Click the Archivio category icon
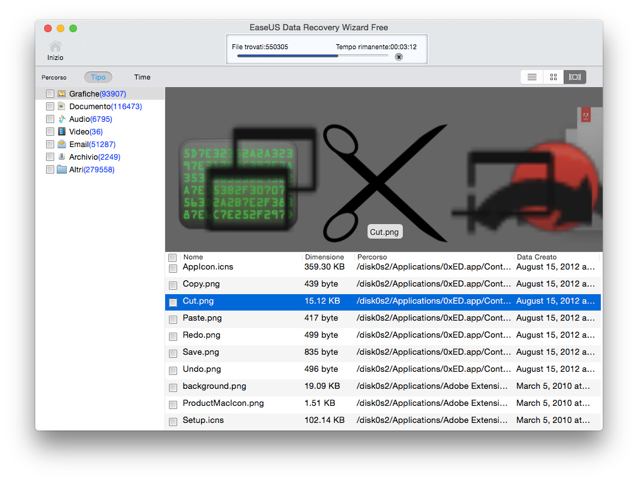Screen dimensions: 638x481 [x=61, y=157]
